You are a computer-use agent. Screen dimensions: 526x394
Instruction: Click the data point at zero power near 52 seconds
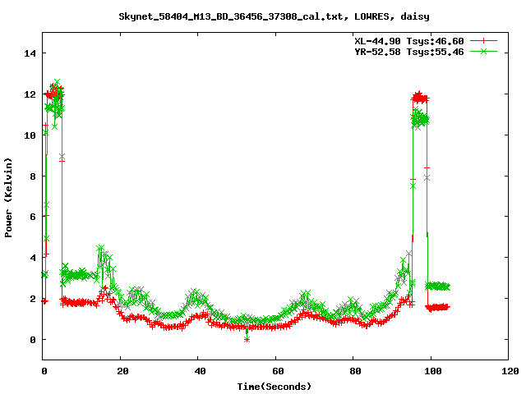(x=247, y=340)
